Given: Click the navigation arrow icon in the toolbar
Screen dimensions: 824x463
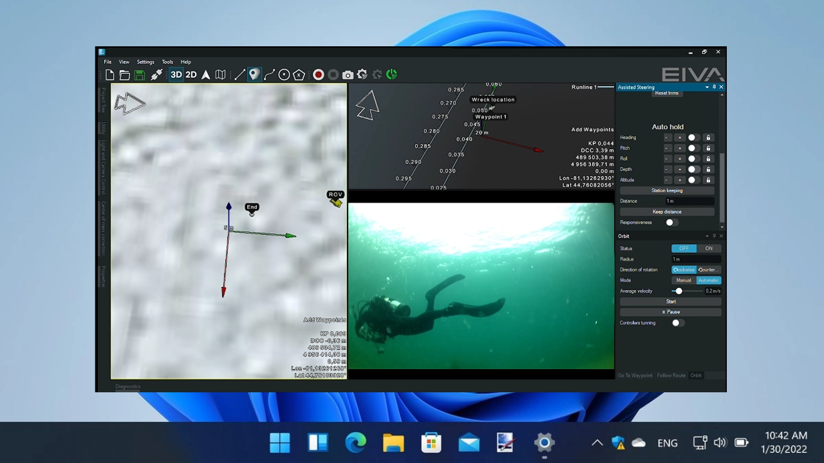Looking at the screenshot, I should 206,75.
